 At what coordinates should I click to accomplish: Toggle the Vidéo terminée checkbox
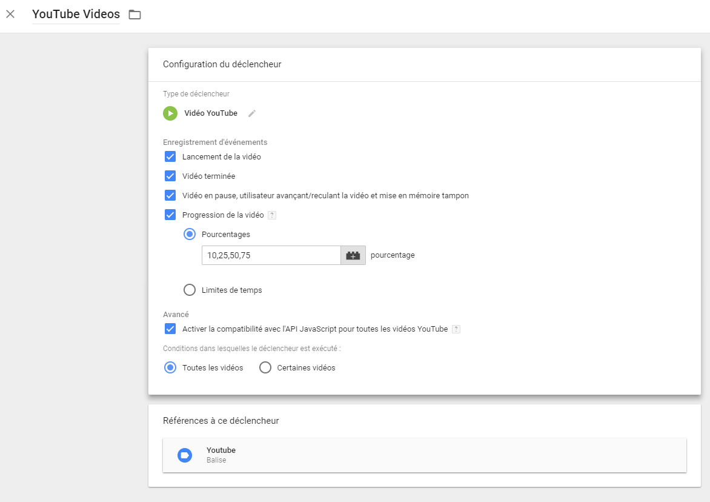170,176
